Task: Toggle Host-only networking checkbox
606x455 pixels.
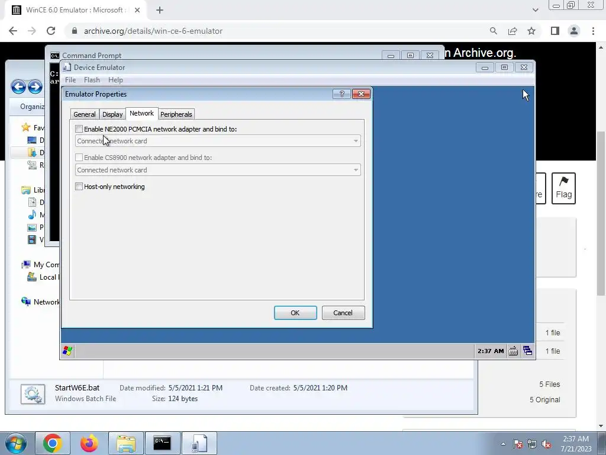Action: click(x=79, y=187)
